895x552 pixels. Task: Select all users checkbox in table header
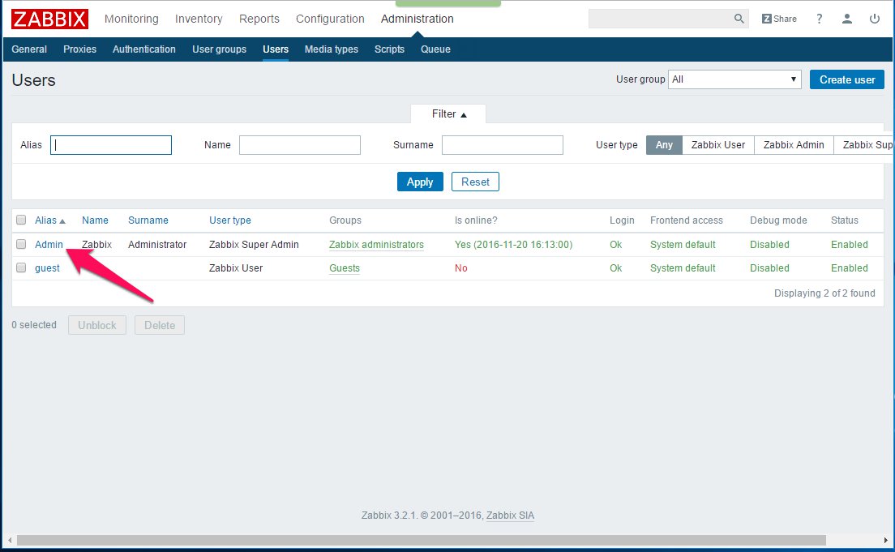tap(21, 220)
